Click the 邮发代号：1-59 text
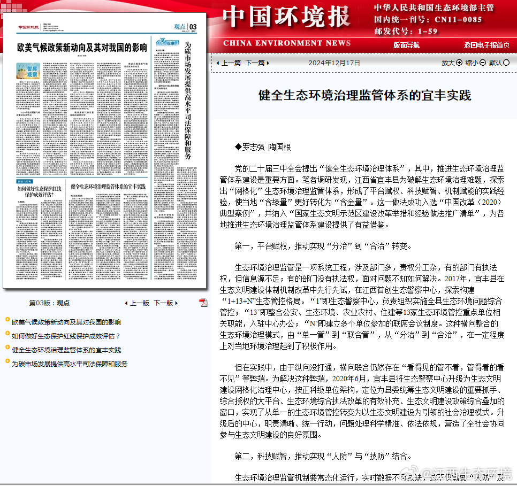517x486 pixels. point(406,32)
